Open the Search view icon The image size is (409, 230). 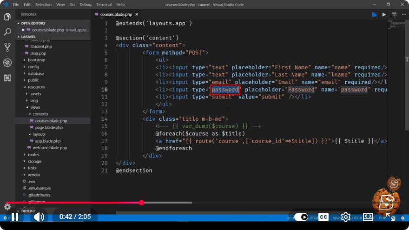7,32
